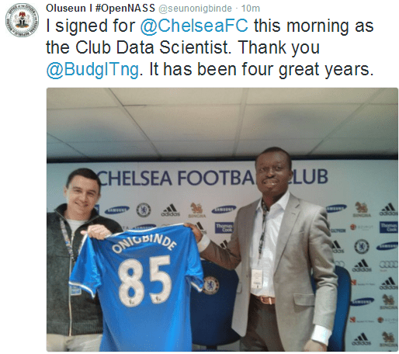Click the CHELSEA FOOTBALL CLUB banner lettering
Image resolution: width=399 pixels, height=354 pixels.
point(212,179)
